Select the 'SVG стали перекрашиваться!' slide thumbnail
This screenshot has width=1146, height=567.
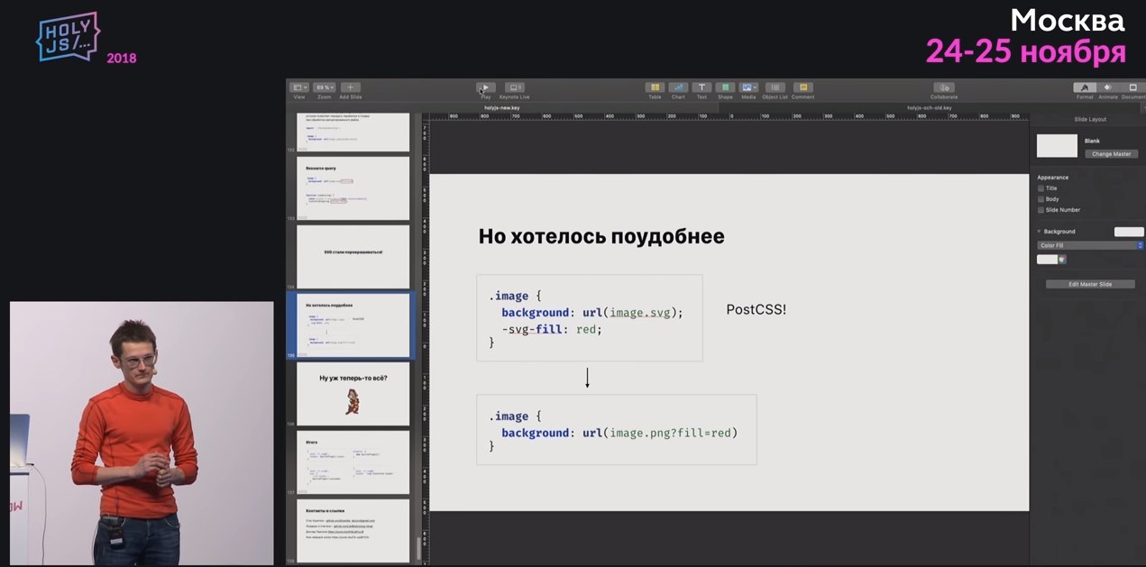pyautogui.click(x=353, y=257)
